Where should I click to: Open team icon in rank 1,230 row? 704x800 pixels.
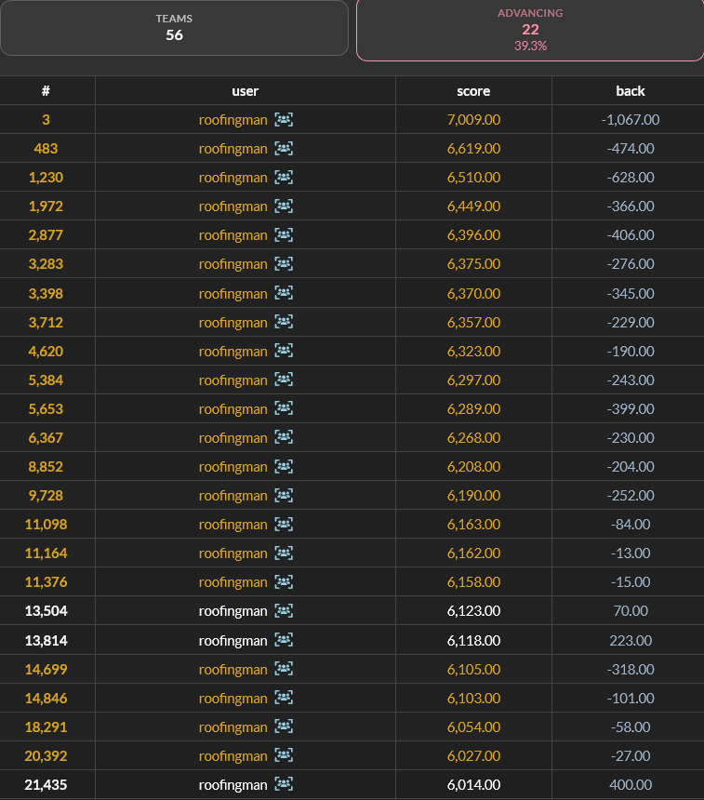tap(284, 177)
